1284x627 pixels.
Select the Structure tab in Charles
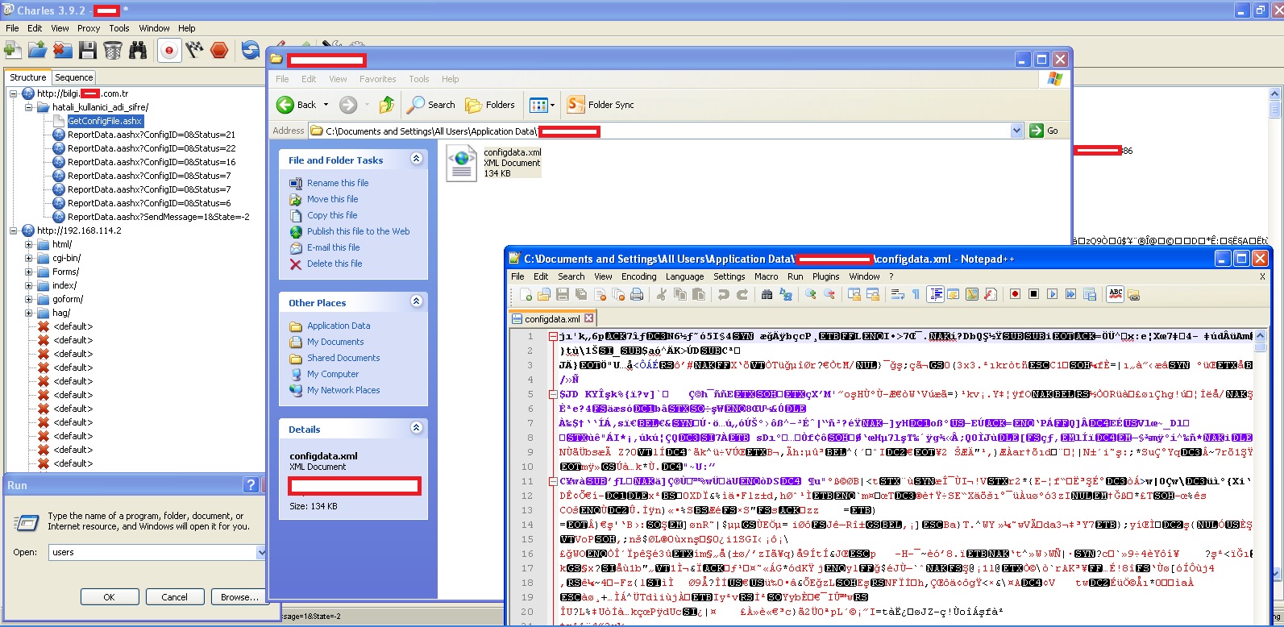(x=28, y=77)
